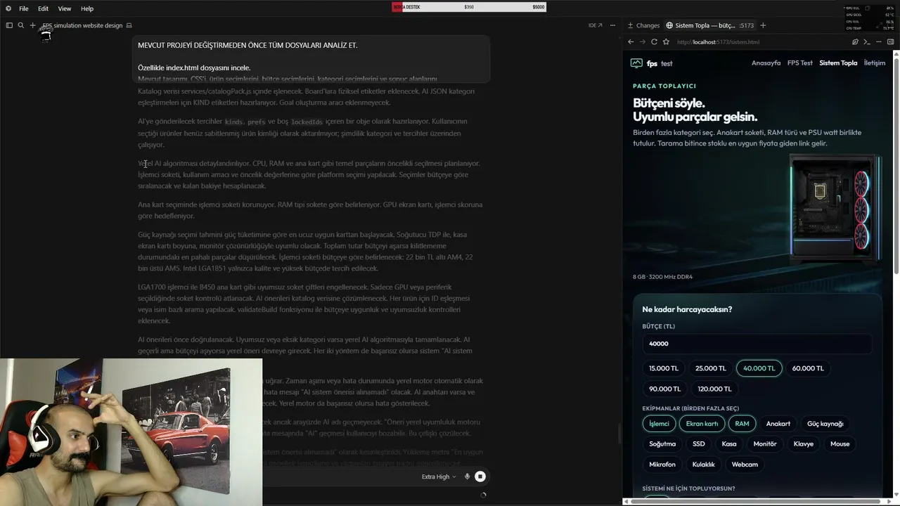Choose the 15.000 TL budget preset
Viewport: 900px width, 506px height.
pyautogui.click(x=664, y=368)
